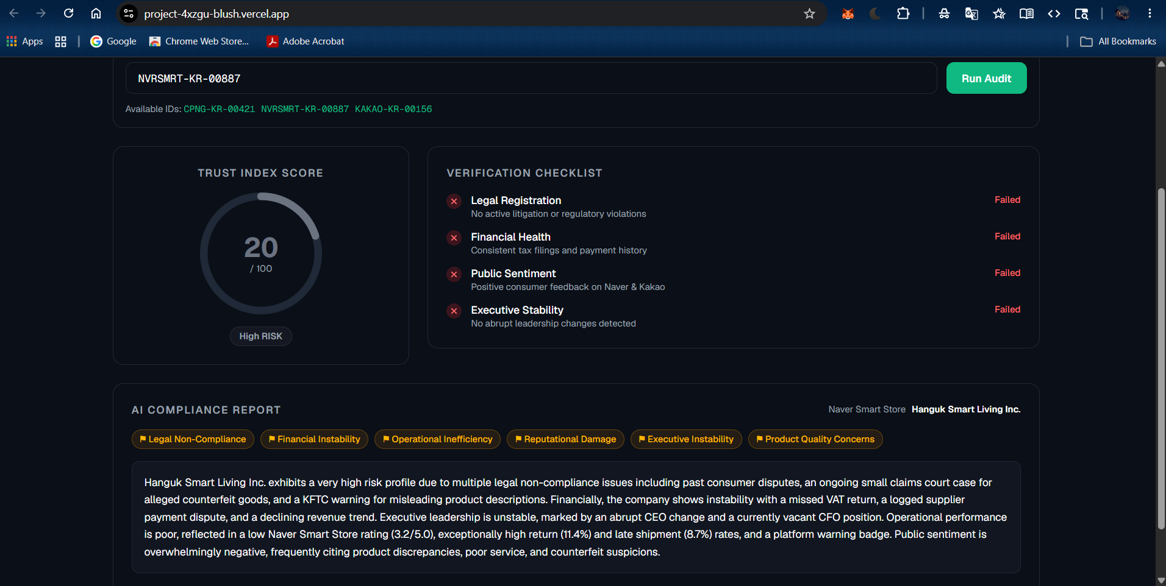Viewport: 1166px width, 586px height.
Task: Click the Financial Health failed X icon
Action: pyautogui.click(x=454, y=238)
